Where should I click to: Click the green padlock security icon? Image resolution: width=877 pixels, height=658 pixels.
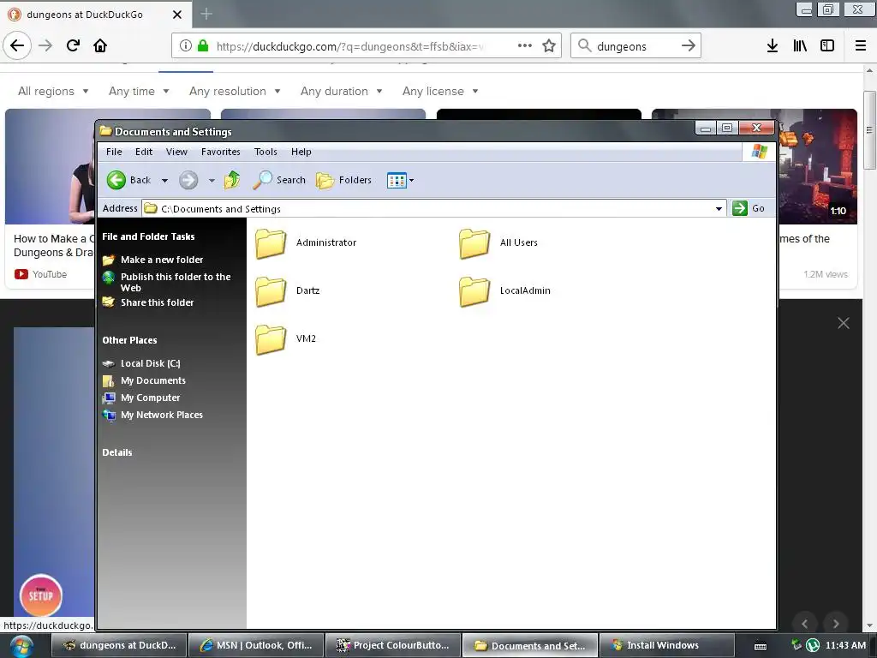point(203,46)
